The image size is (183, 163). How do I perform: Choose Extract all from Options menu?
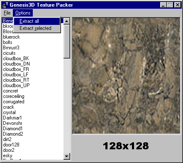tap(37, 21)
